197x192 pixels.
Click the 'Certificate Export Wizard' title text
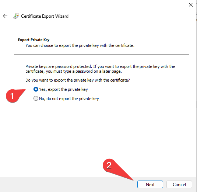coord(45,16)
